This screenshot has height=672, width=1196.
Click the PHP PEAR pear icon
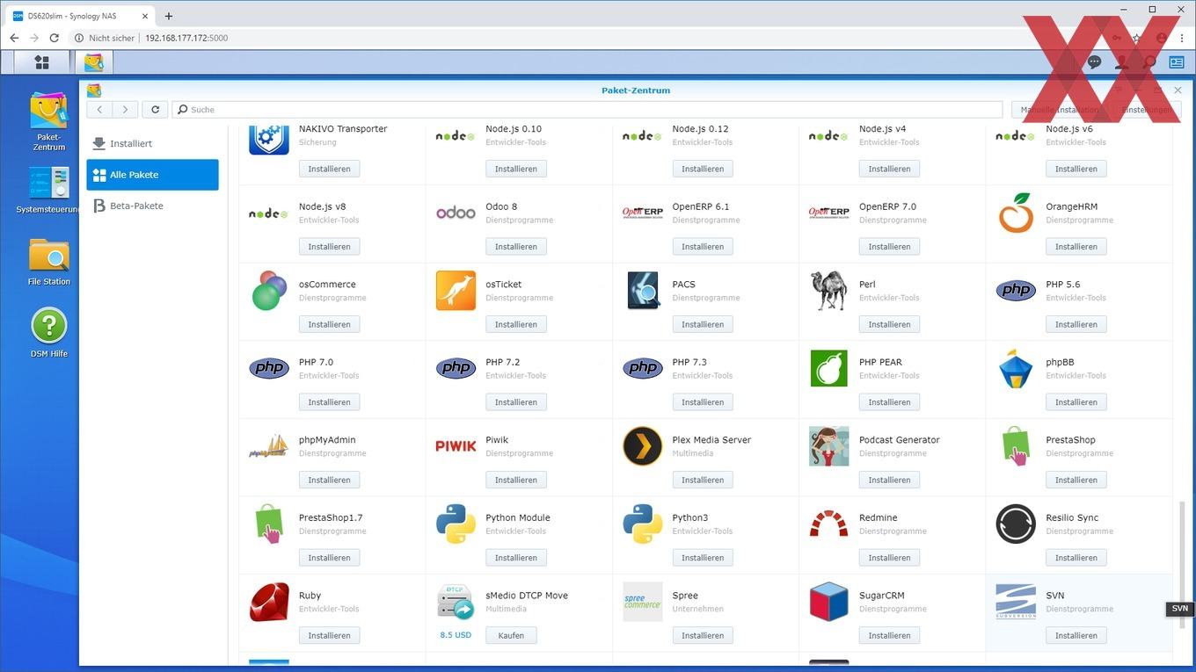pyautogui.click(x=828, y=368)
